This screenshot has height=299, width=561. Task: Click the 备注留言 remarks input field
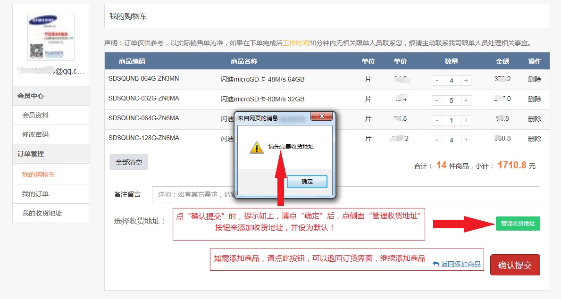(346, 194)
